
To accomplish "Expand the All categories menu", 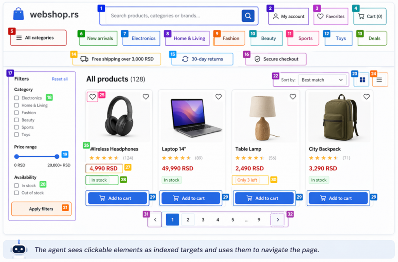I will (x=38, y=38).
